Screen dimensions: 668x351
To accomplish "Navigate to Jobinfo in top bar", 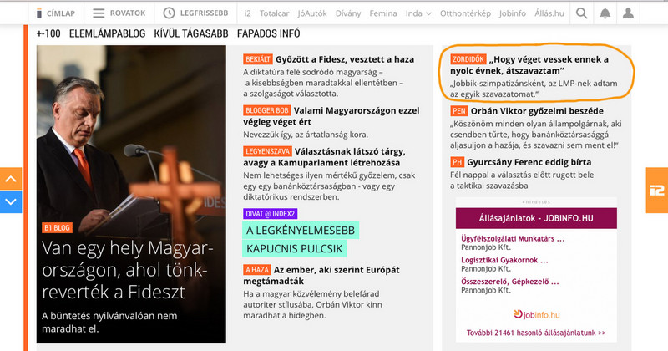I will click(x=513, y=13).
